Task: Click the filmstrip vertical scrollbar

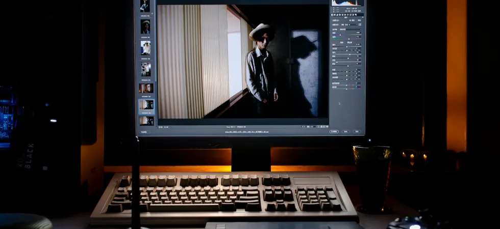Action: [x=156, y=41]
